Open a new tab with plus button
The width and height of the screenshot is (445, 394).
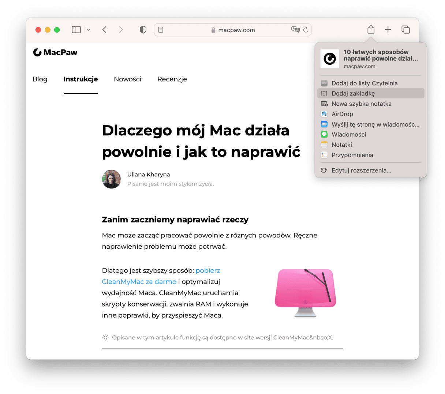tap(388, 30)
